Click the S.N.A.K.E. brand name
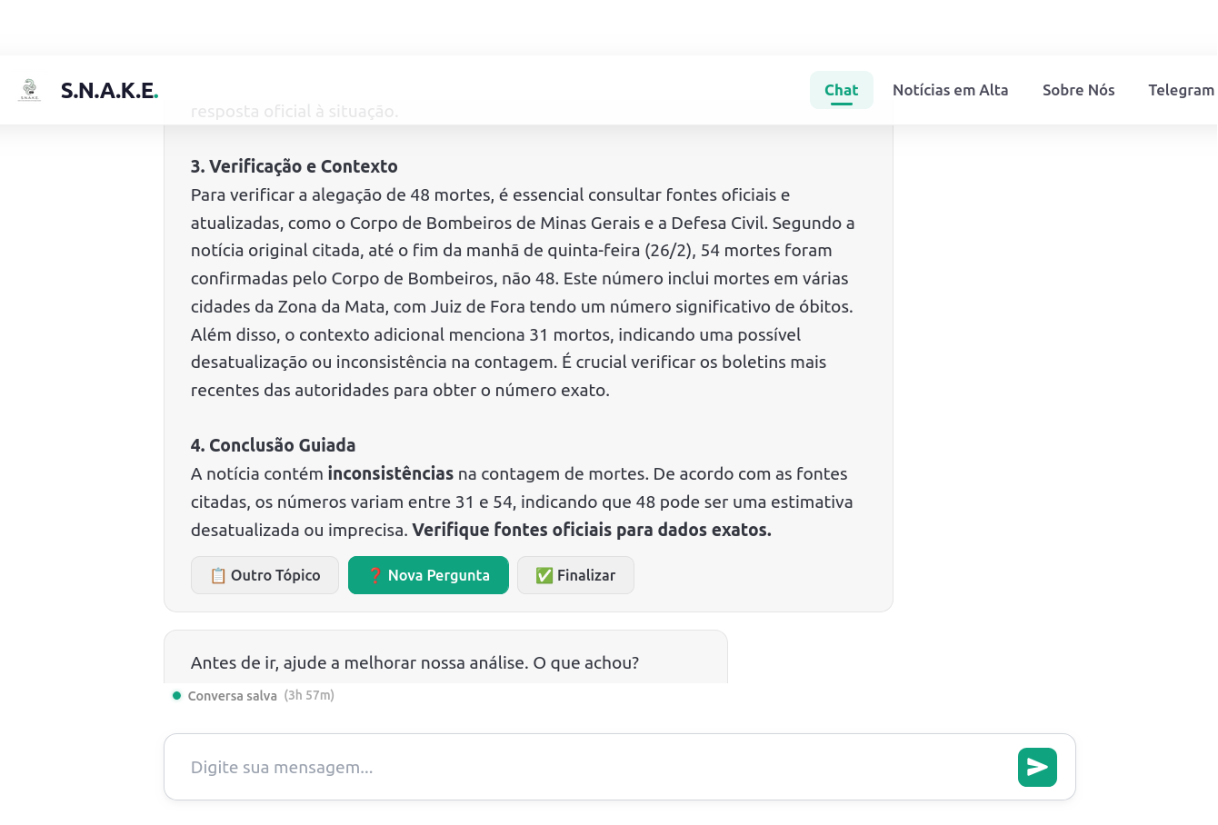The image size is (1218, 825). (109, 90)
